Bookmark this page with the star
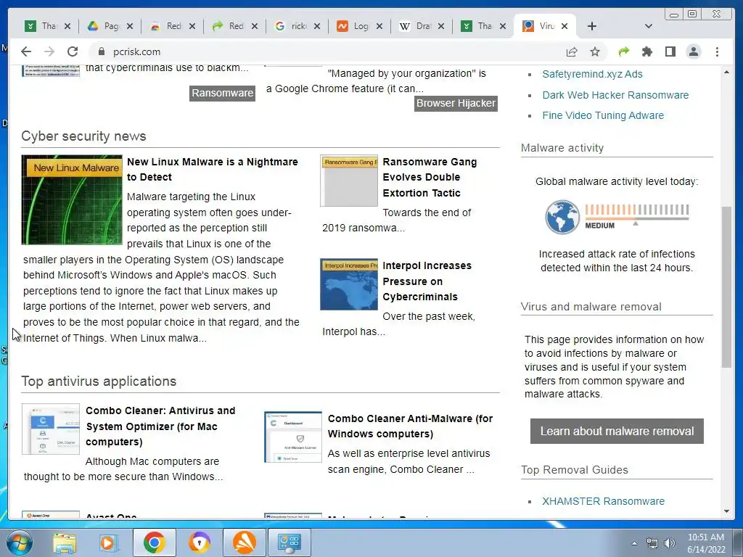This screenshot has width=743, height=557. [x=595, y=51]
